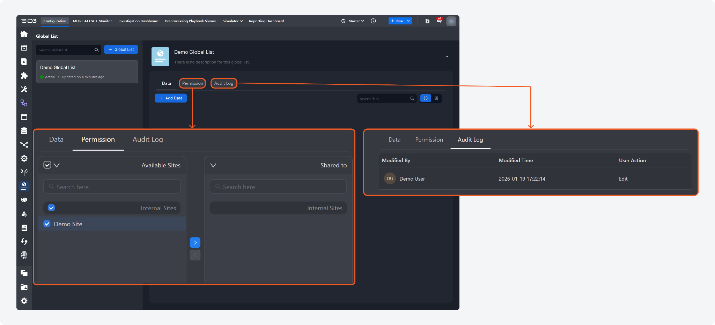Viewport: 715px width, 325px height.
Task: Open the Simulator dropdown menu
Action: pos(233,21)
